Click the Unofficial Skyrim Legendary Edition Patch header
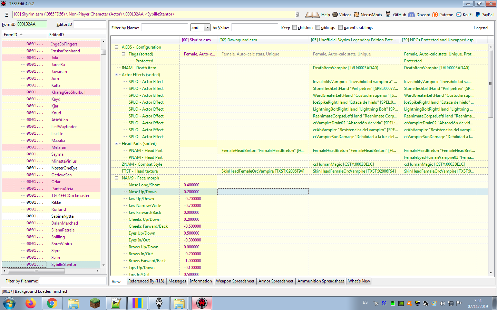 pyautogui.click(x=354, y=40)
